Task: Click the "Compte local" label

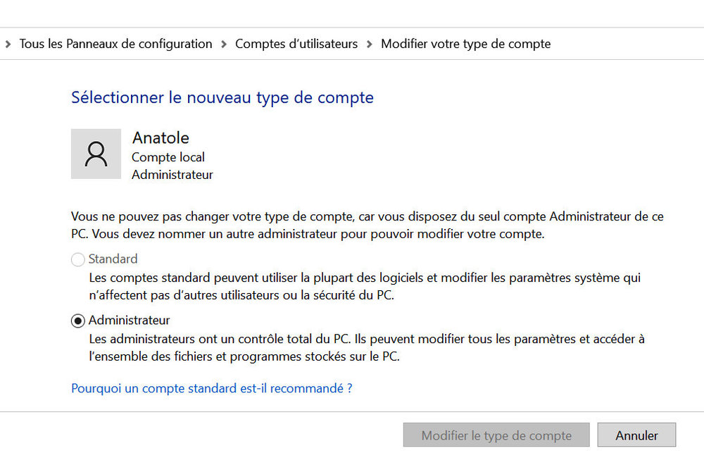Action: pyautogui.click(x=168, y=157)
